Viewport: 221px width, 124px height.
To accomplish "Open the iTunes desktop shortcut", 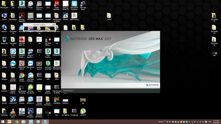I will tap(31, 4).
